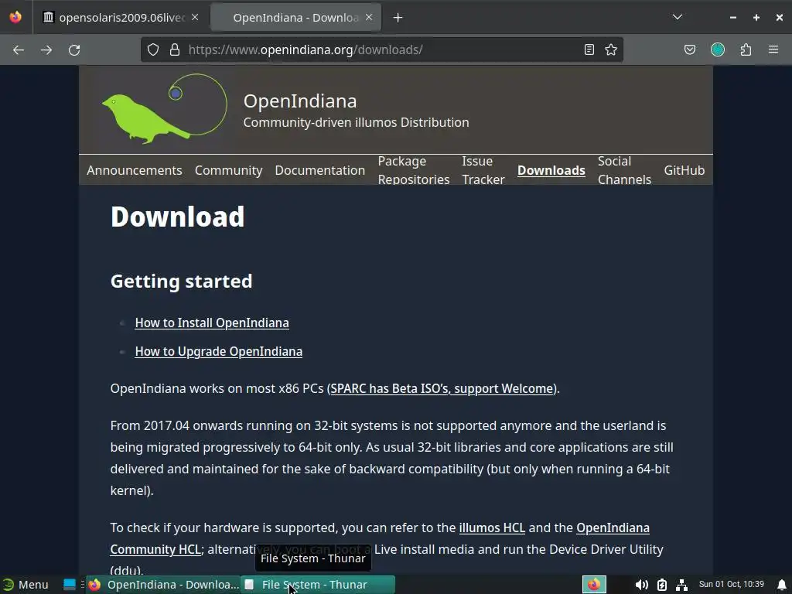Open the tracking protection shield icon
Image resolution: width=792 pixels, height=594 pixels.
(x=153, y=49)
